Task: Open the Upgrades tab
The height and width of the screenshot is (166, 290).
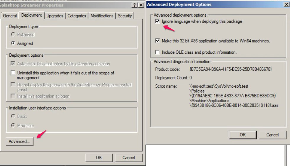Action: coord(55,16)
